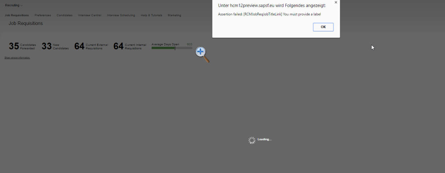The width and height of the screenshot is (445, 173).
Task: Open the Recruiting module dropdown
Action: [x=14, y=5]
